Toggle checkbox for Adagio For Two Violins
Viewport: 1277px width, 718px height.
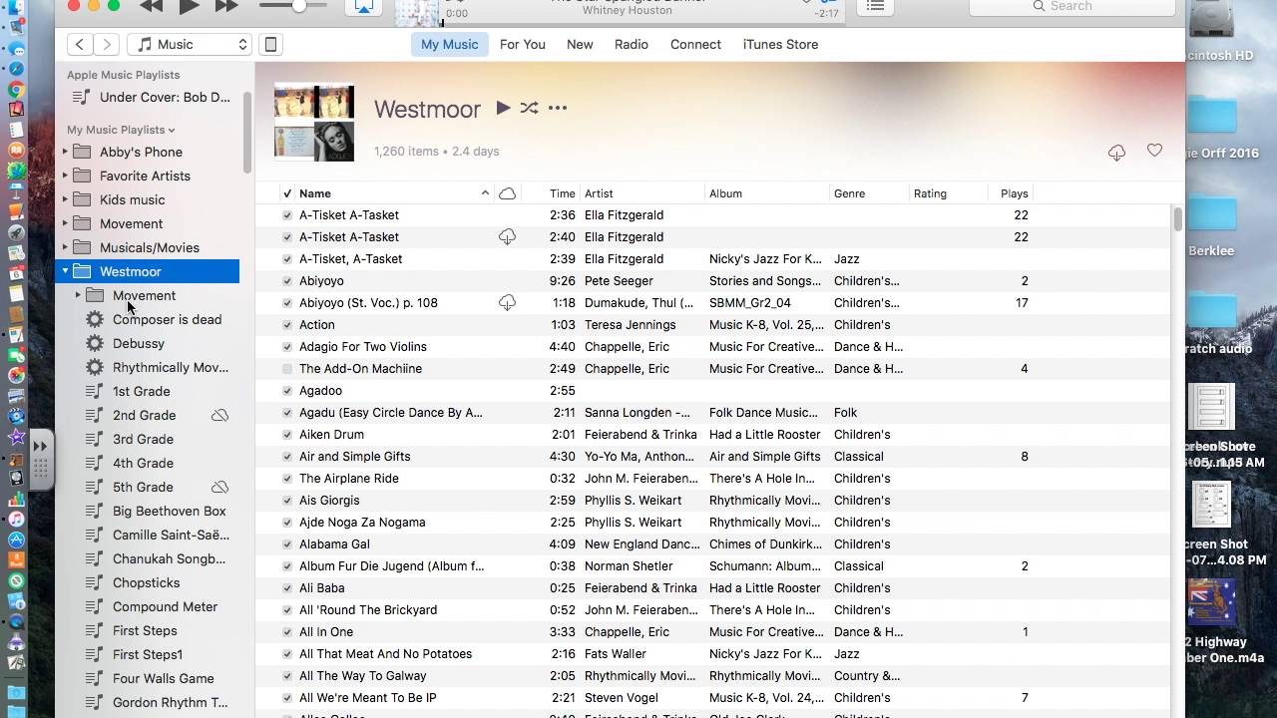pos(287,347)
